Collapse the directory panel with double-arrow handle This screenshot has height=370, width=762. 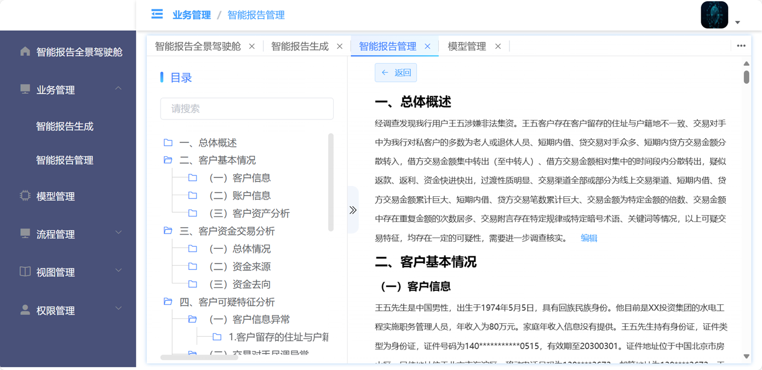(353, 210)
